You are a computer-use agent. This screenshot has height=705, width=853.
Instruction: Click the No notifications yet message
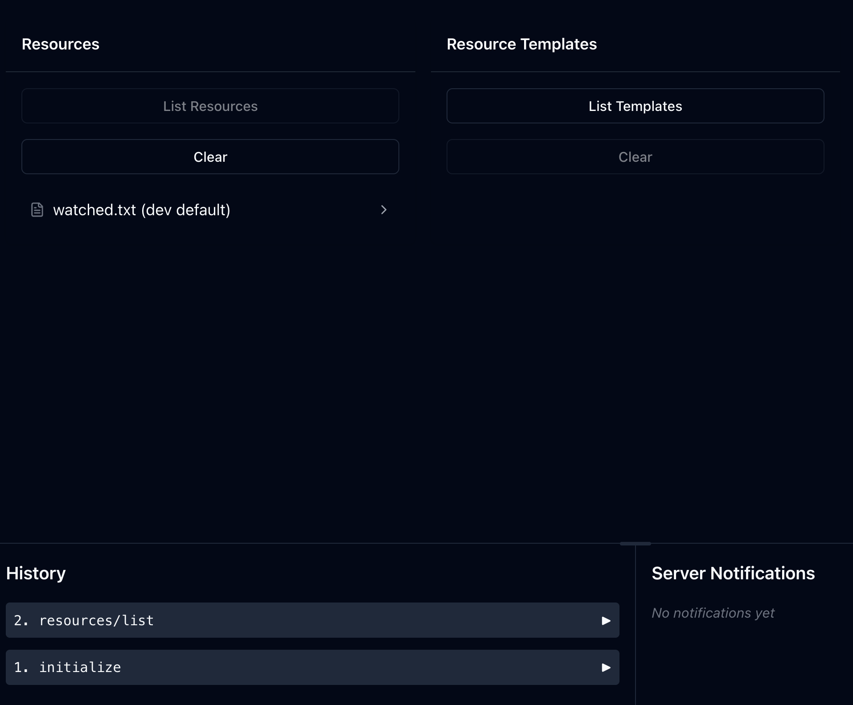[713, 613]
